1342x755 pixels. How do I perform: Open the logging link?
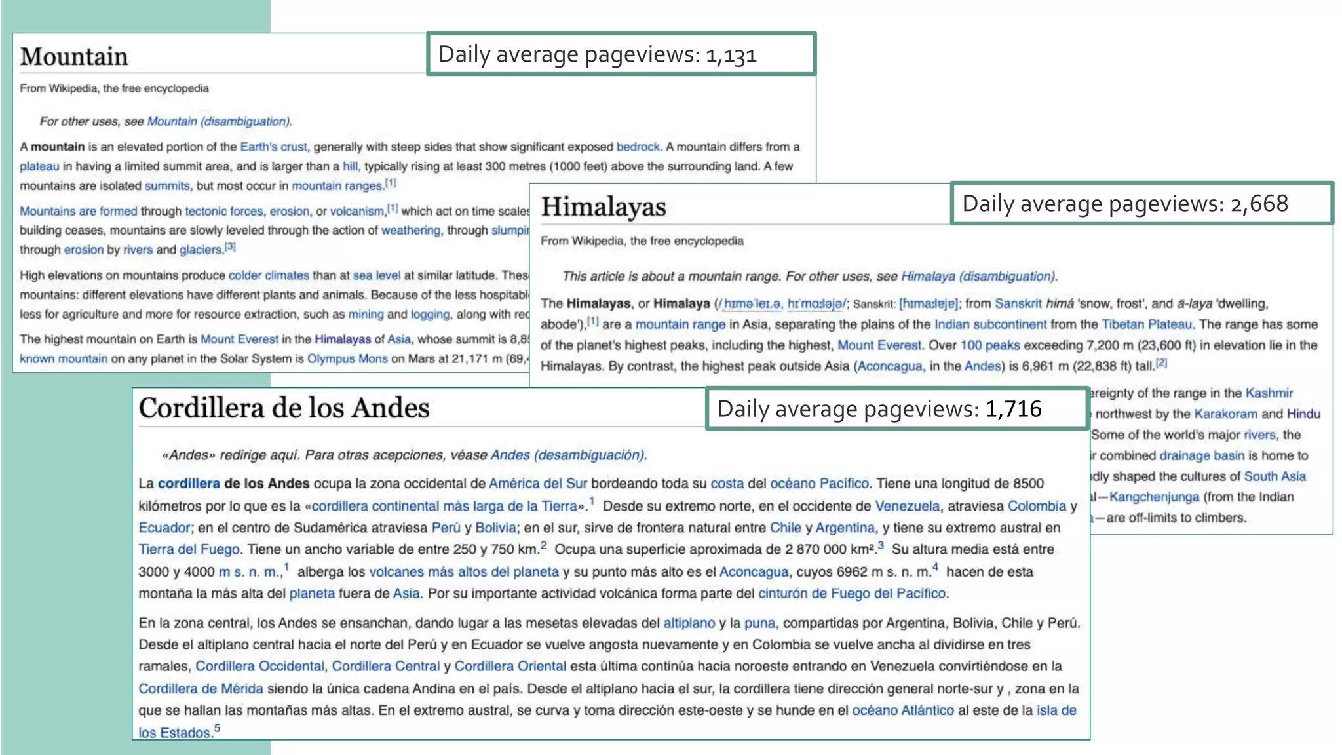[430, 314]
